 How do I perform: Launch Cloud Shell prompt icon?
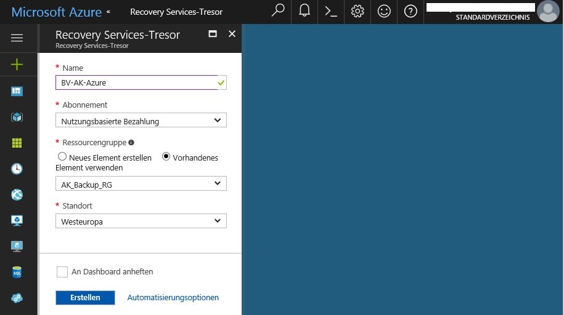point(331,12)
